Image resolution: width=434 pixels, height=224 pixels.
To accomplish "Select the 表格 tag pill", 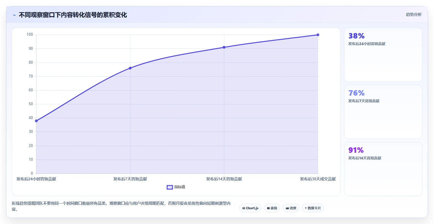I will pos(272,208).
